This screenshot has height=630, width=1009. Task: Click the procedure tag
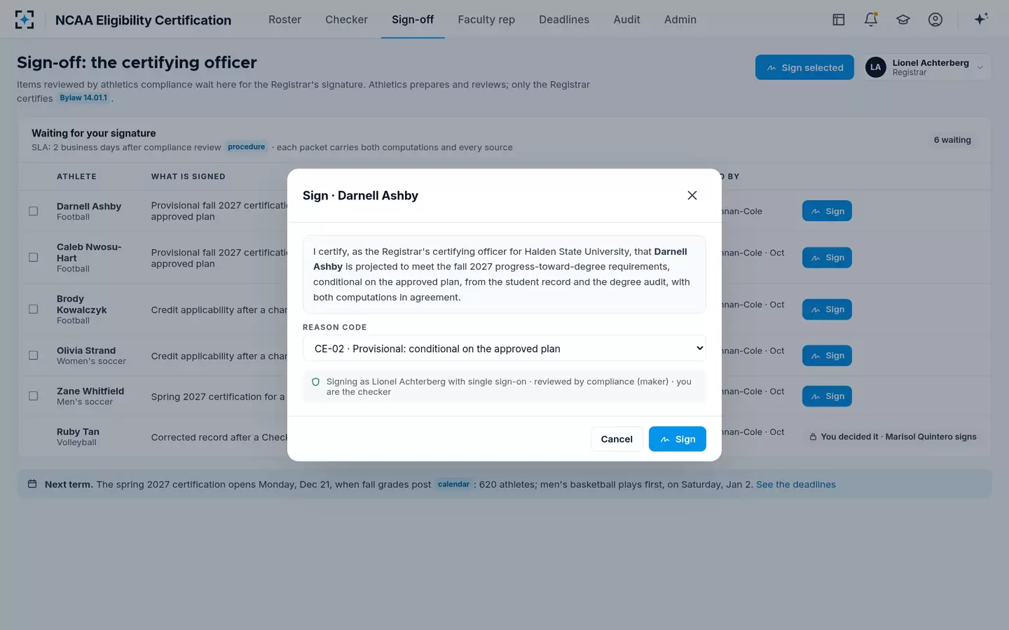click(x=246, y=147)
